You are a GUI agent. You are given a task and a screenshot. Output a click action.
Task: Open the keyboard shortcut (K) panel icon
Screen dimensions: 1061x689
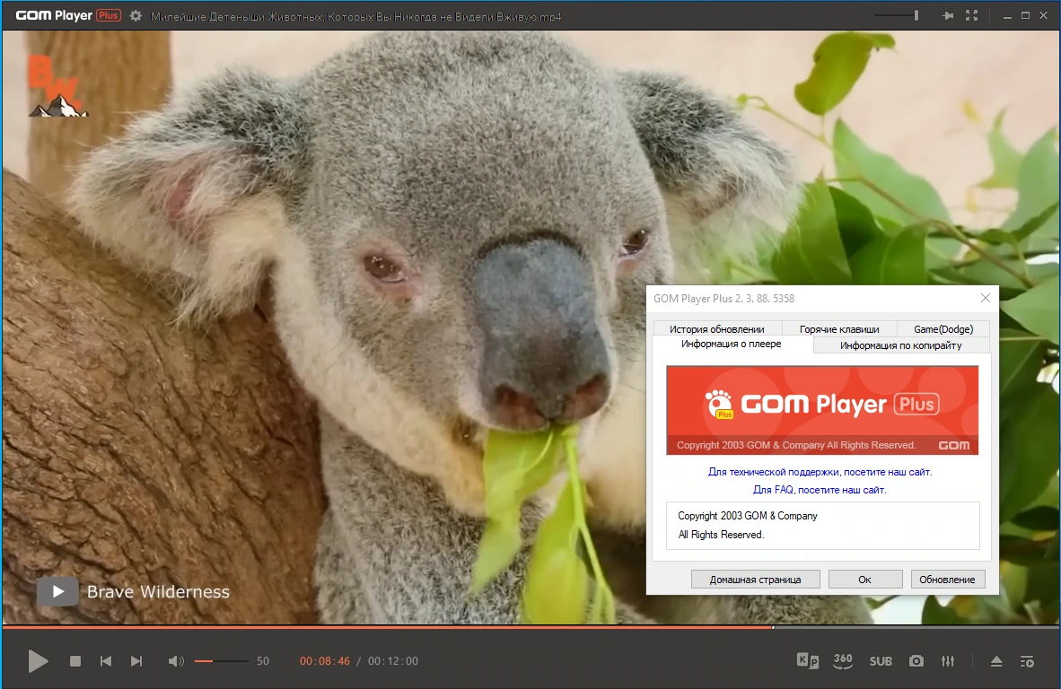(x=807, y=660)
